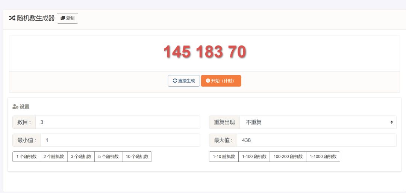
Task: Select 3 个随机数 preset
Action: click(81, 157)
